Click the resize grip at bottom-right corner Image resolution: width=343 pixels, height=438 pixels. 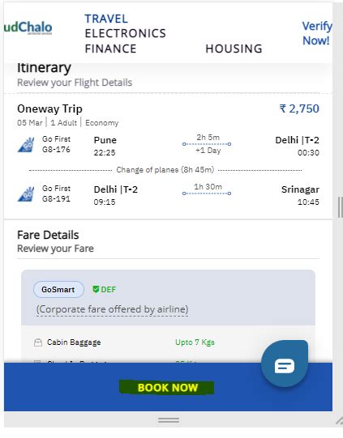[x=339, y=421]
